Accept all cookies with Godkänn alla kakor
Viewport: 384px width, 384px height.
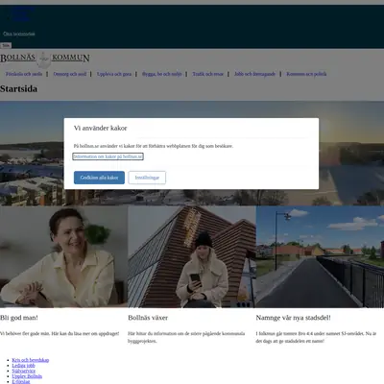pos(99,178)
